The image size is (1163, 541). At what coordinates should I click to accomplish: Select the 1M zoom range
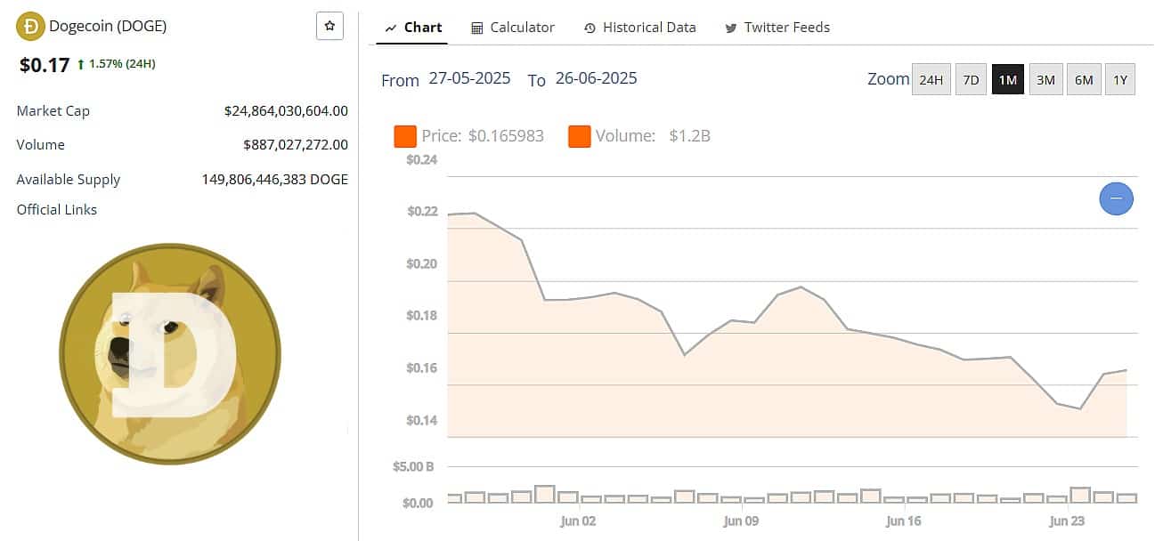coord(1007,80)
